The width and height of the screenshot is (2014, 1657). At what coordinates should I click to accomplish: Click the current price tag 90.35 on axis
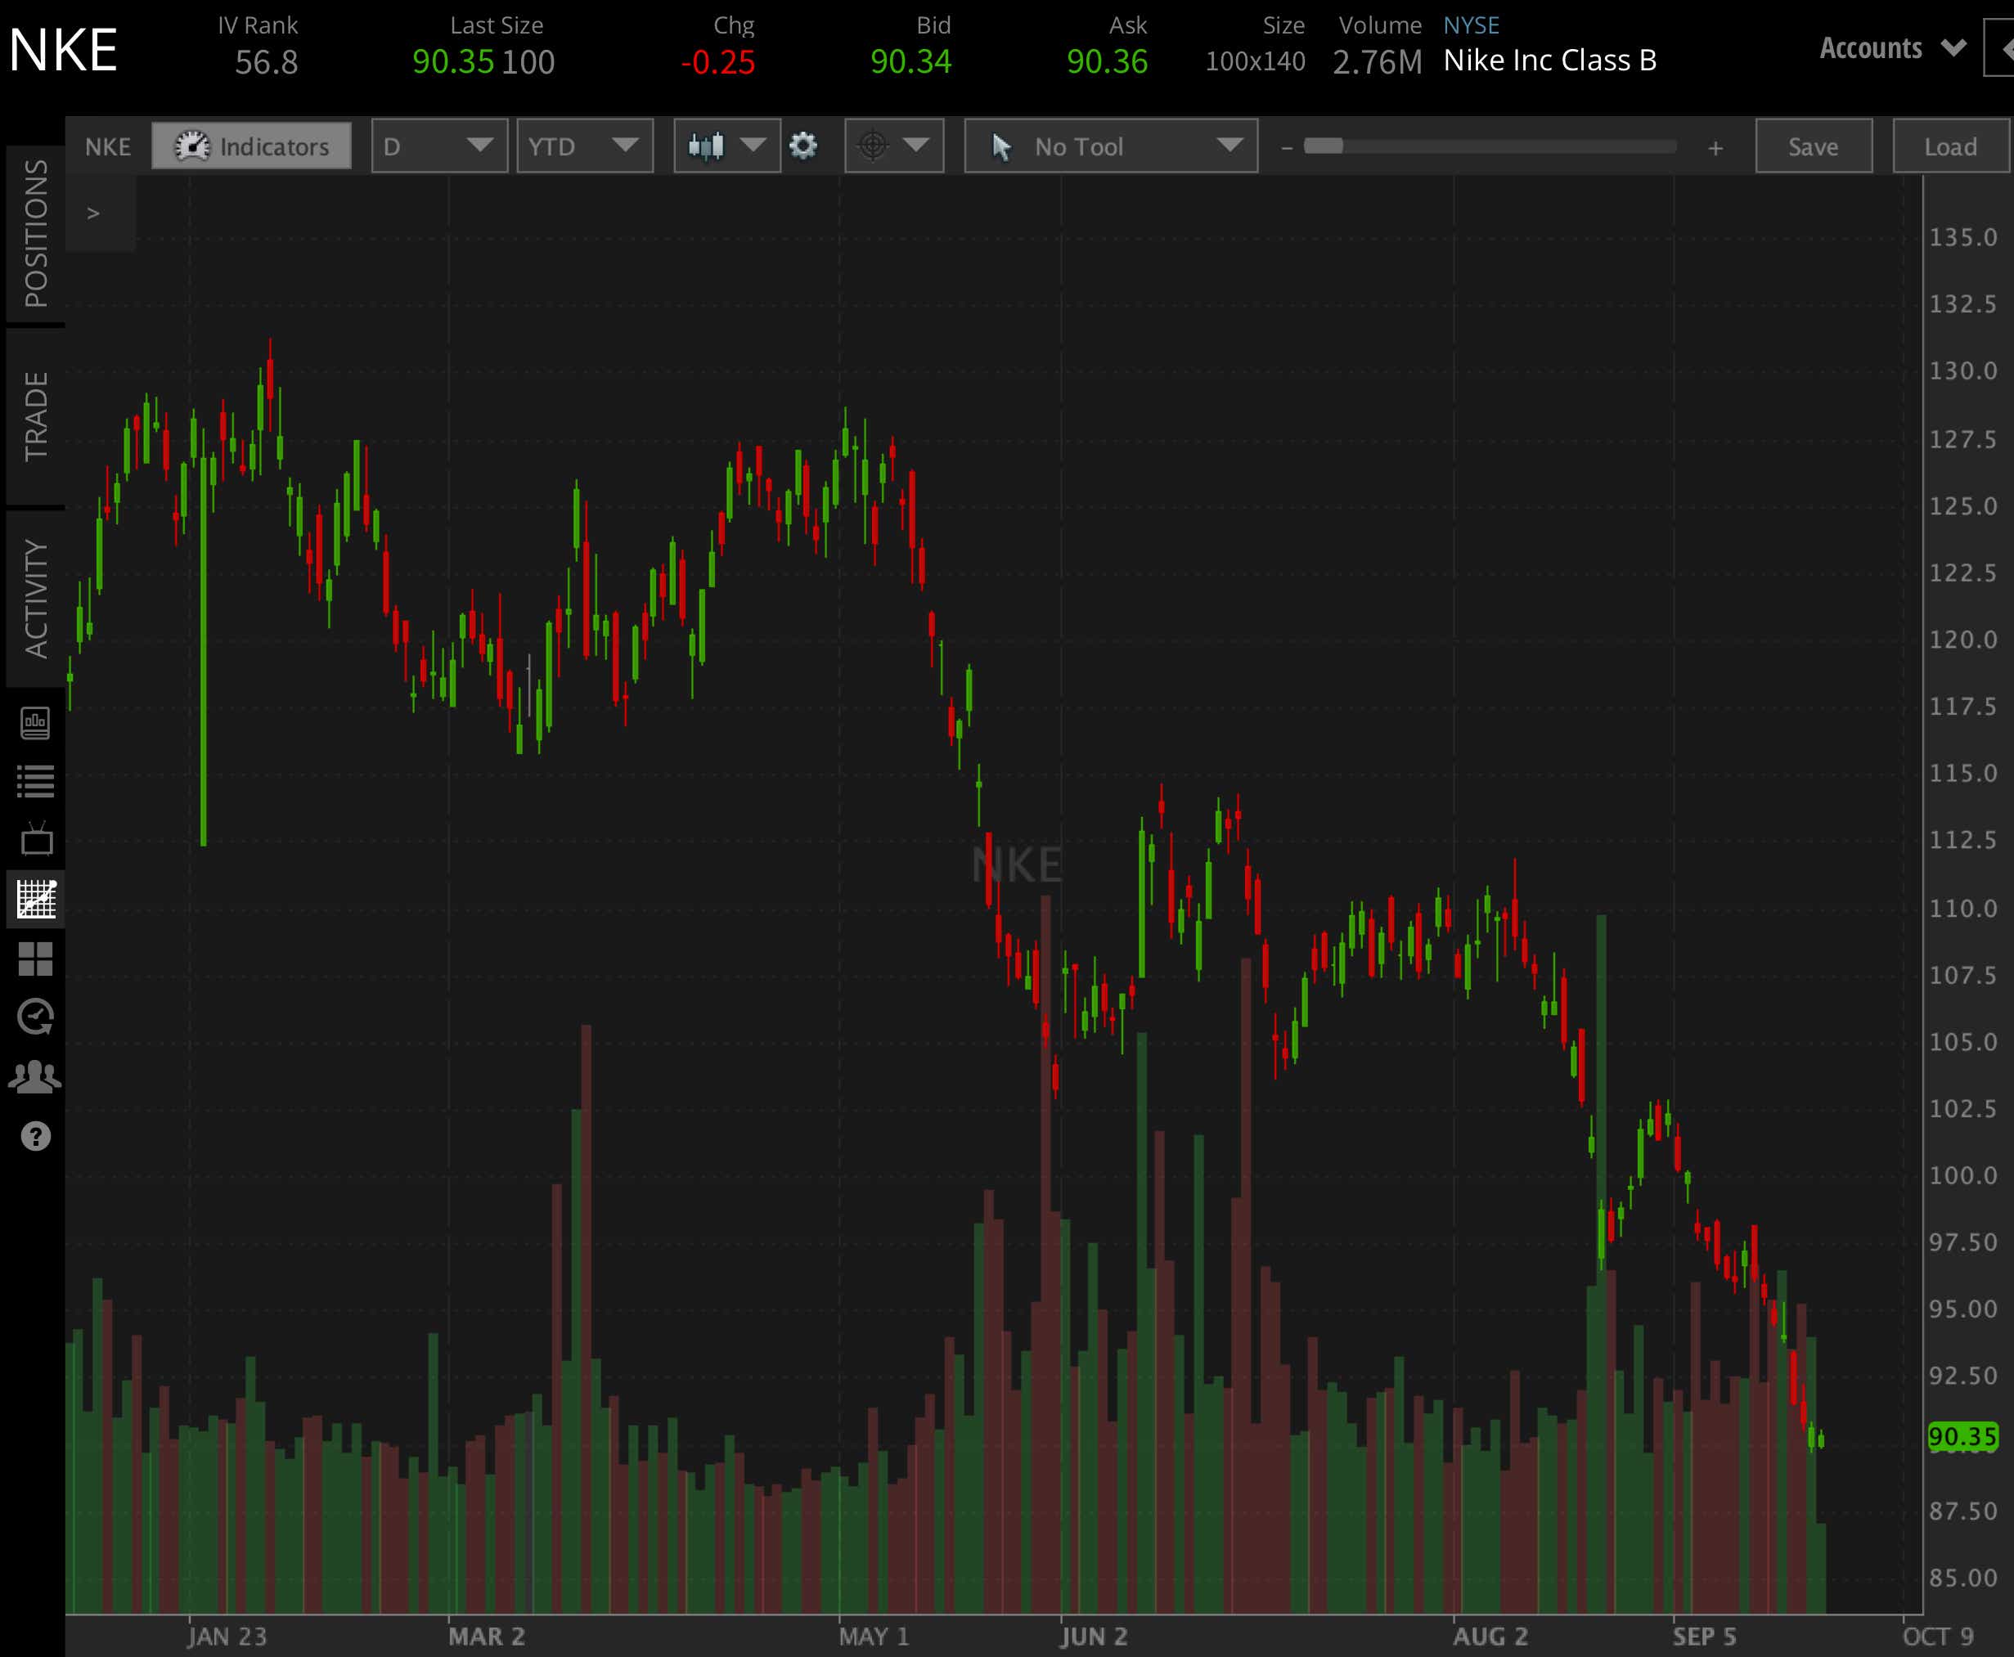tap(1962, 1436)
